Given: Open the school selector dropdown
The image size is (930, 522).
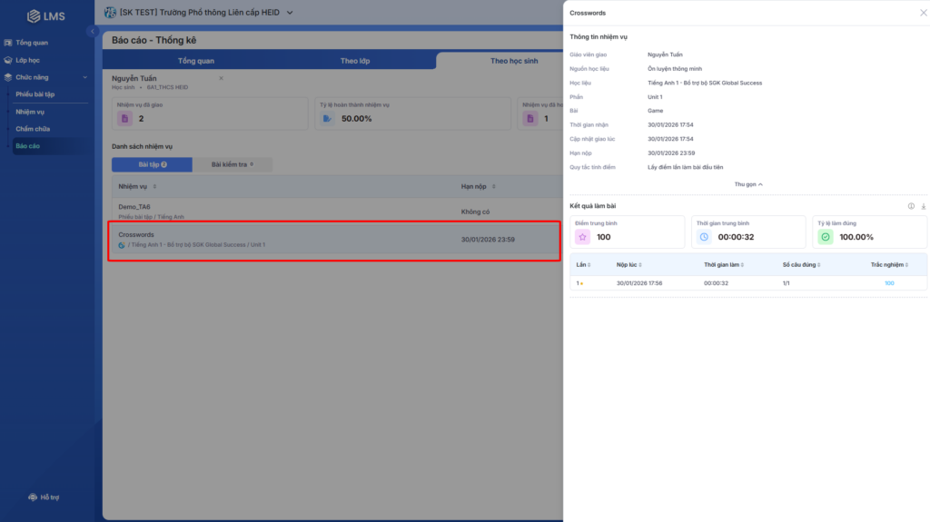Looking at the screenshot, I should 290,13.
